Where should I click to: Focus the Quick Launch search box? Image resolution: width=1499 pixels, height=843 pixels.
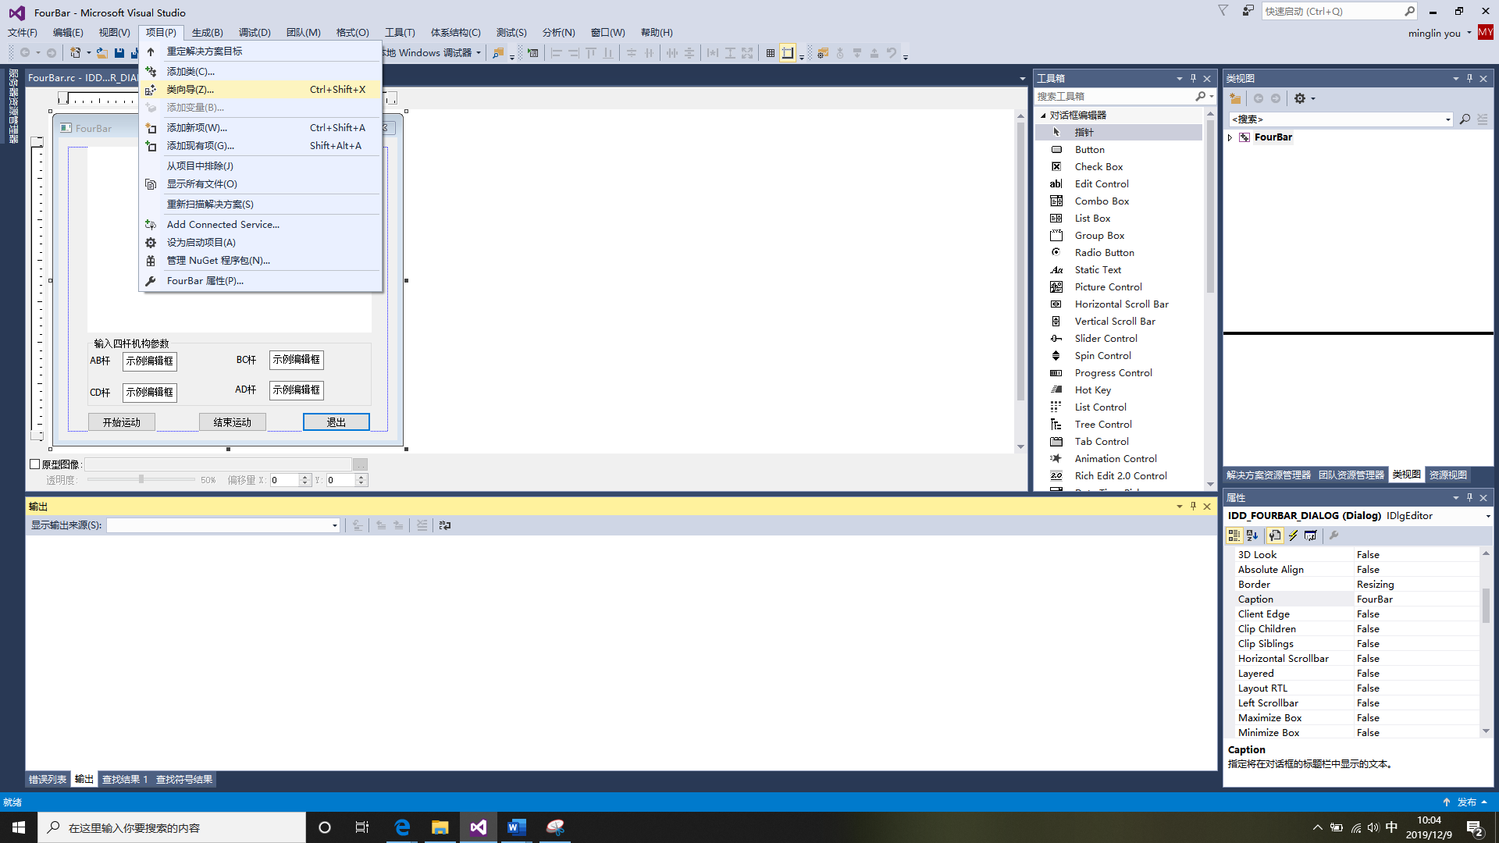point(1333,11)
